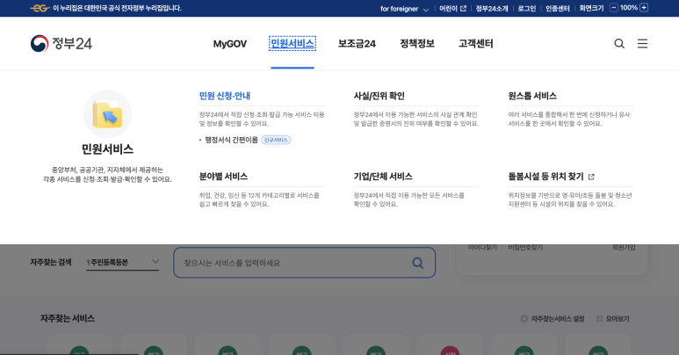Open the 보조금24 menu
Viewport: 679px width, 355px height.
(357, 44)
